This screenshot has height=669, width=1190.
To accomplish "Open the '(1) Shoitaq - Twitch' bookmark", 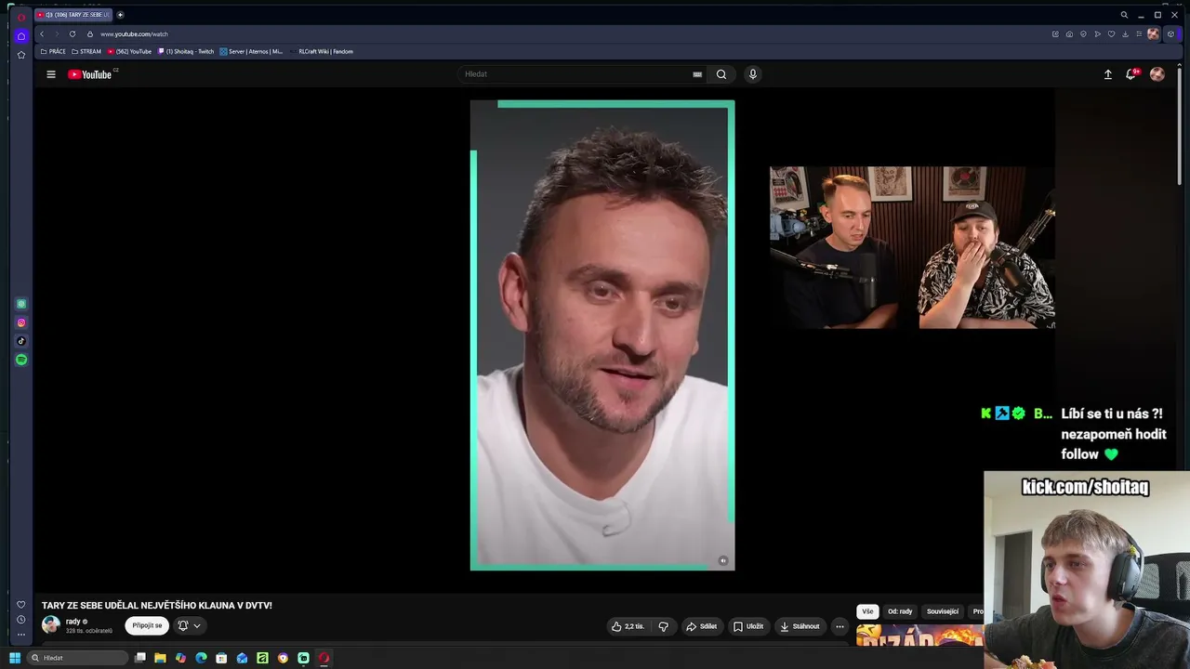I will click(x=186, y=52).
